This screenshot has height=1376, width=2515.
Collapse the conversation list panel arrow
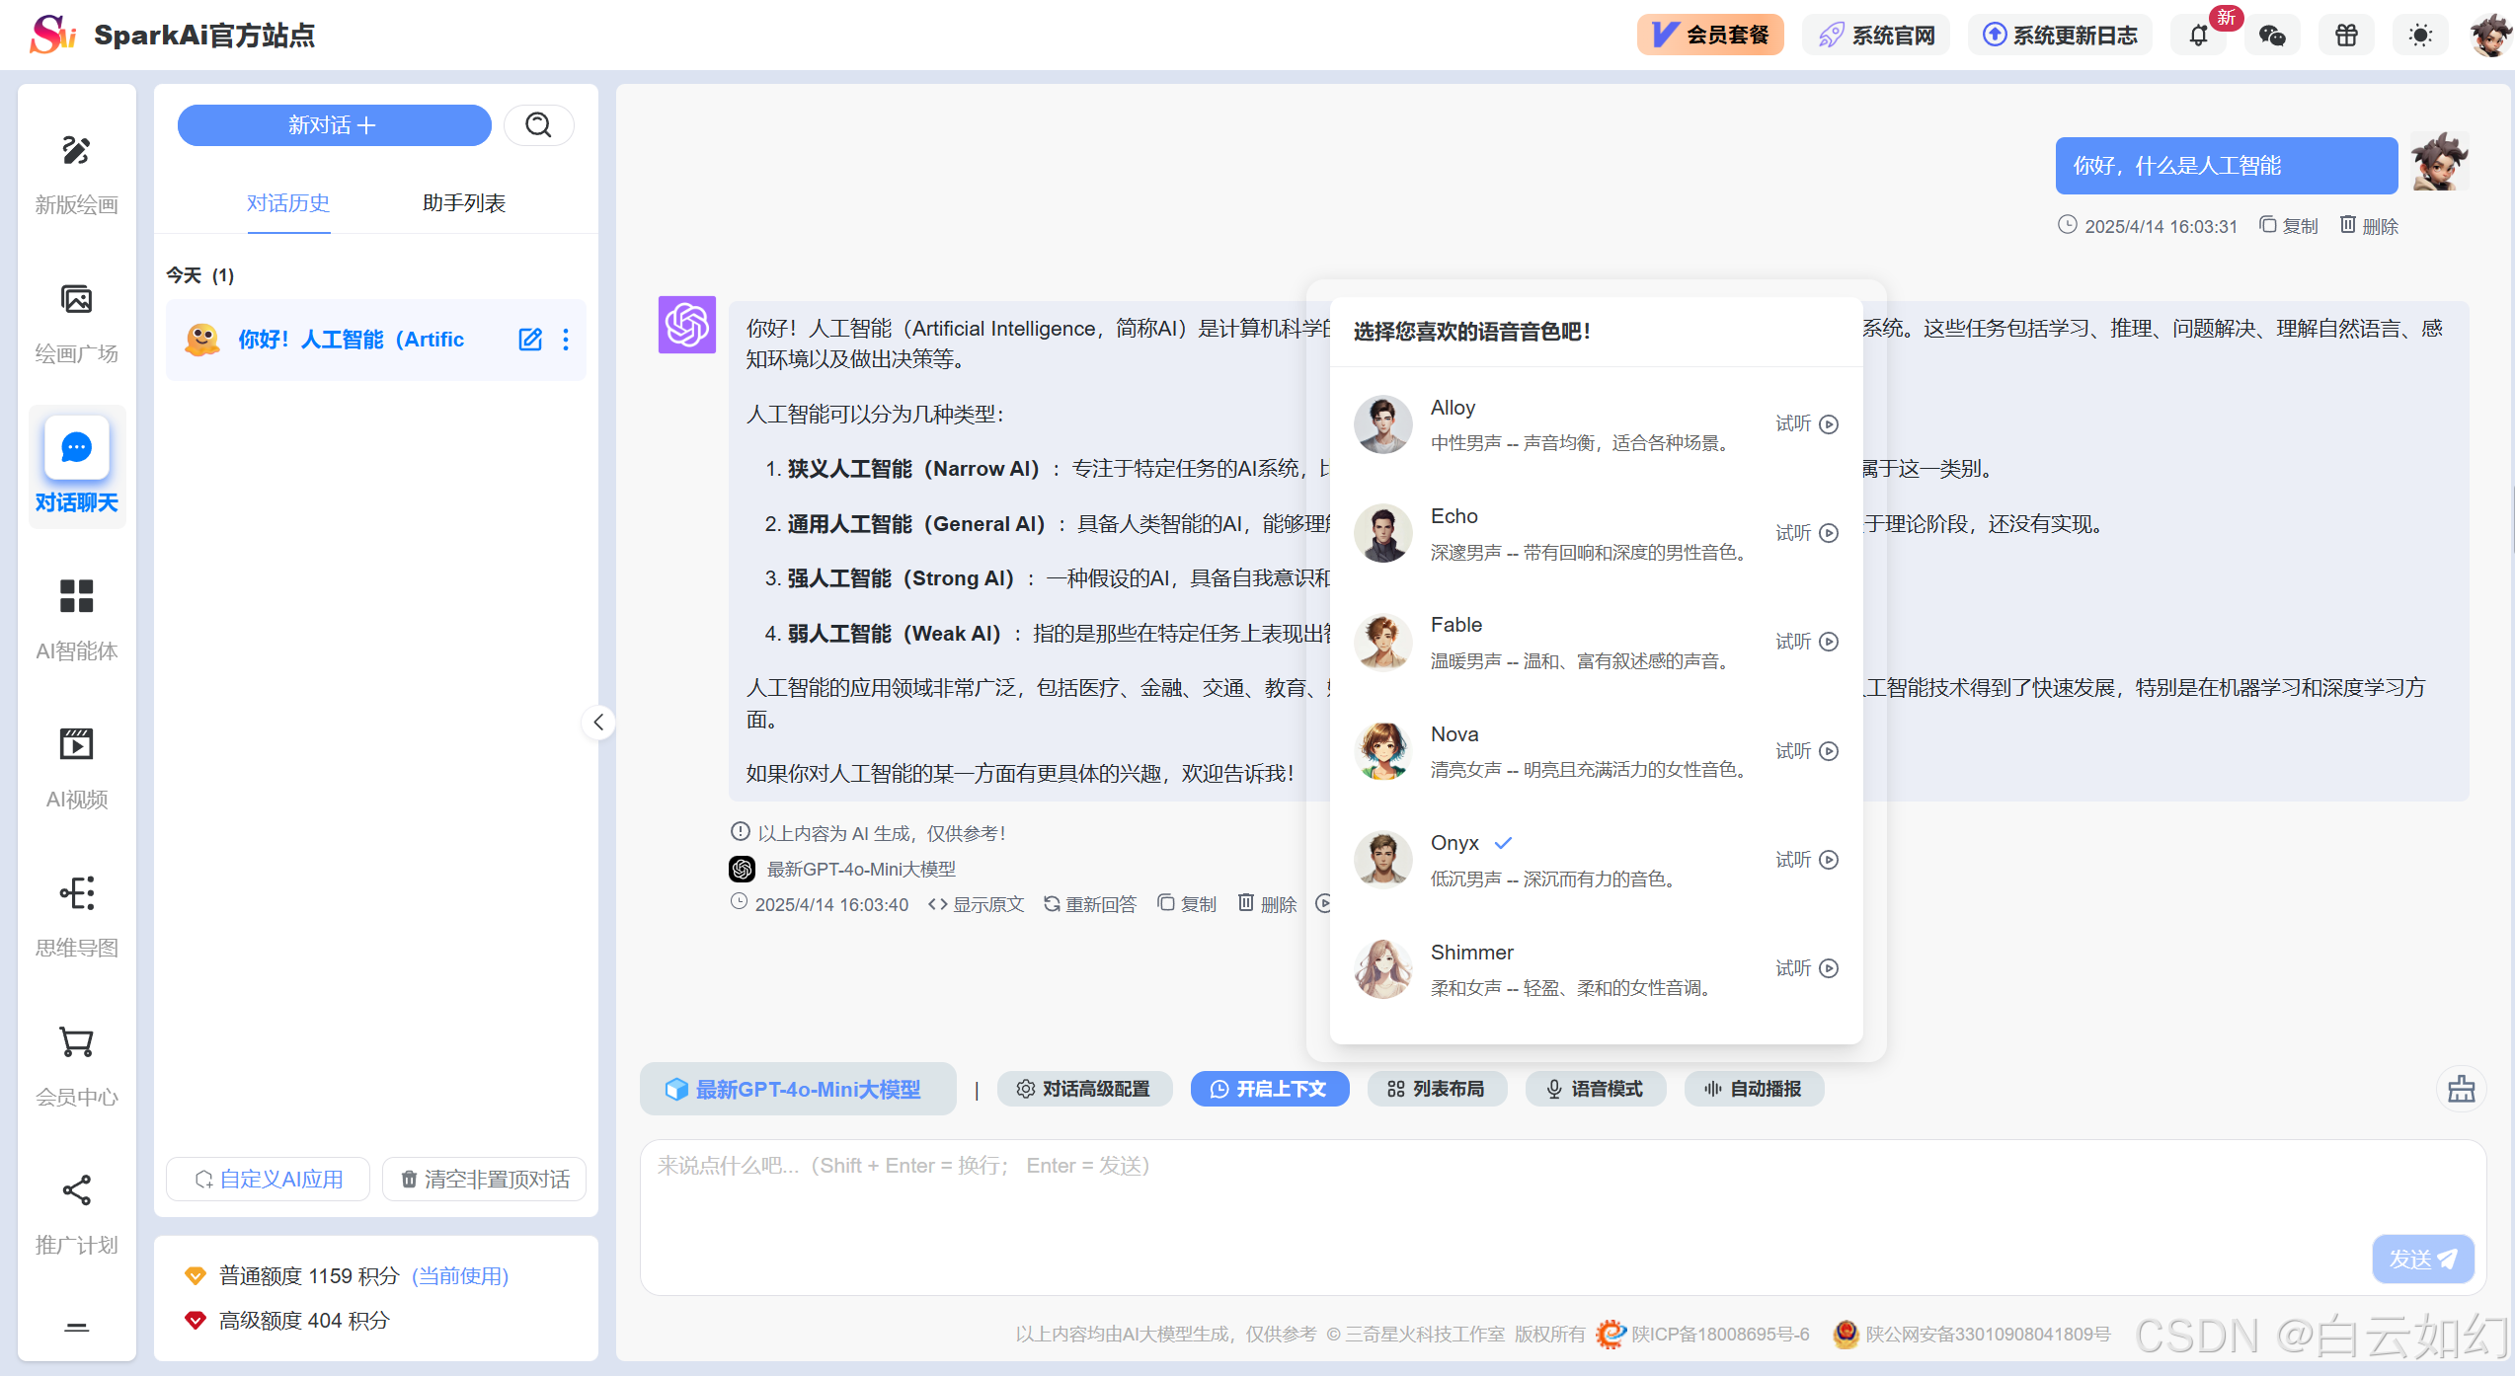(x=598, y=723)
